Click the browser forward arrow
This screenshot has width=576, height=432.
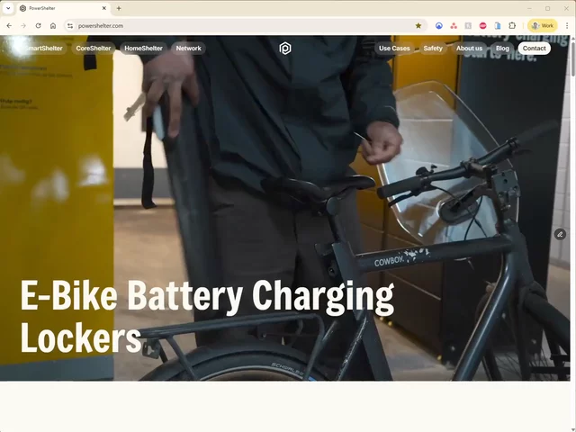click(23, 26)
